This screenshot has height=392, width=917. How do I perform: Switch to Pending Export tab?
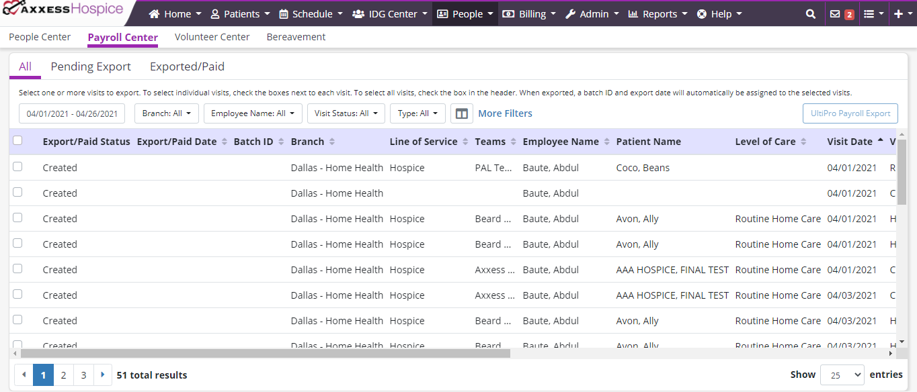(91, 66)
